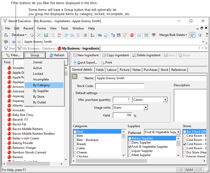Open the Merge/Bulk Delete dropdown
Image resolution: width=210 pixels, height=173 pixels.
[x=173, y=35]
